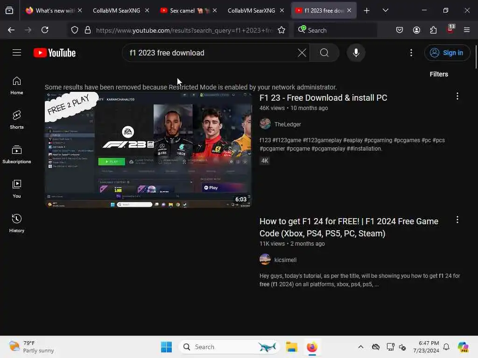
Task: Click the site padlock security icon
Action: click(88, 30)
